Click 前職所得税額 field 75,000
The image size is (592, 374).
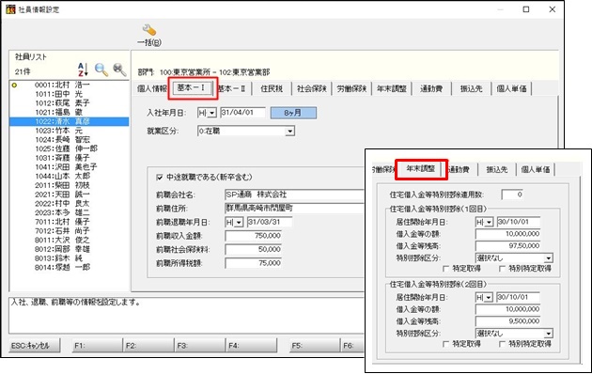point(254,263)
